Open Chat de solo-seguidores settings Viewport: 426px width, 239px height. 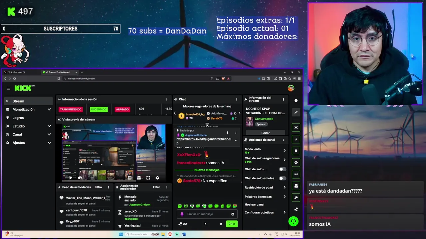click(x=265, y=160)
